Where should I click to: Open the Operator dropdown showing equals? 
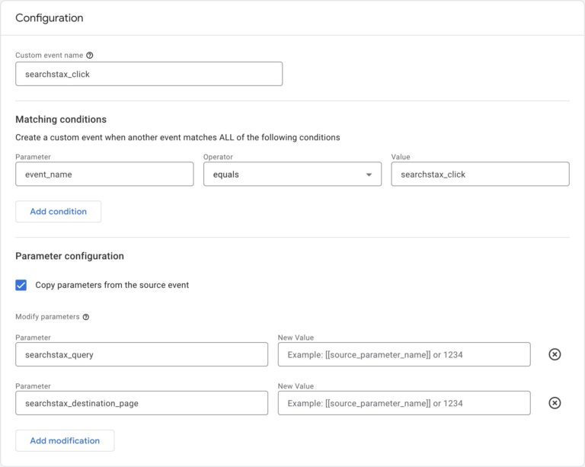292,174
